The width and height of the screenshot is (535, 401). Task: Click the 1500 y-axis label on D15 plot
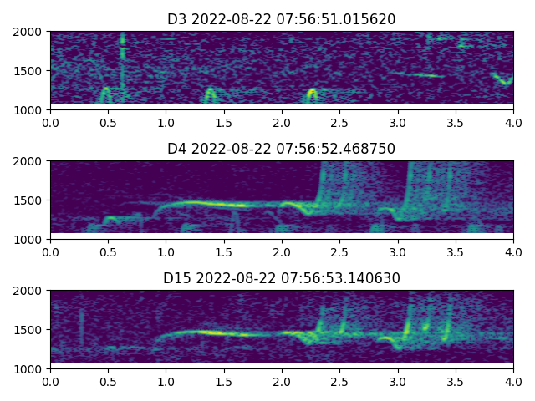30,330
